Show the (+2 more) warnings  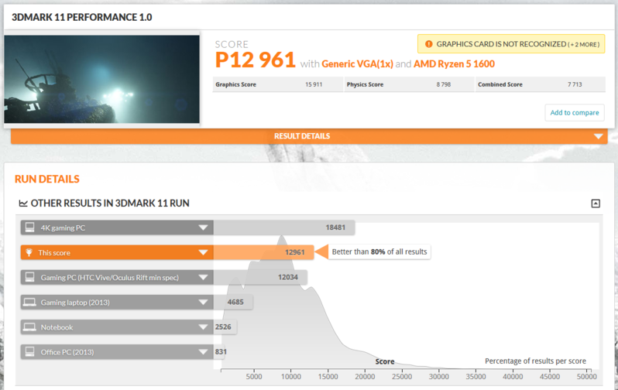583,44
